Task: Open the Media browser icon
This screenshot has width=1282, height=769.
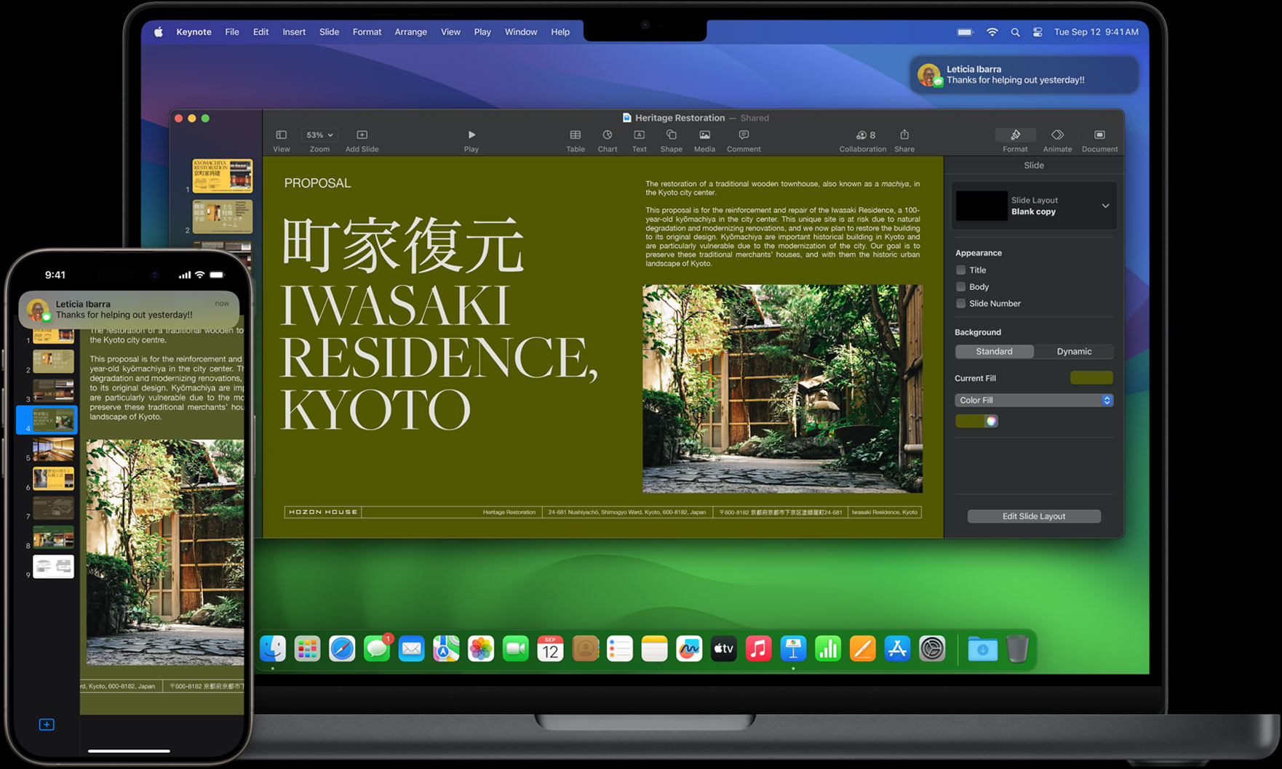Action: (x=704, y=135)
